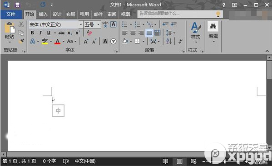272x166 pixels.
Task: Expand Paste options arrow
Action: click(10, 42)
